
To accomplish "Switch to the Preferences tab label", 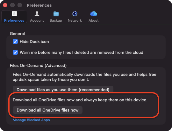I will (x=14, y=20).
